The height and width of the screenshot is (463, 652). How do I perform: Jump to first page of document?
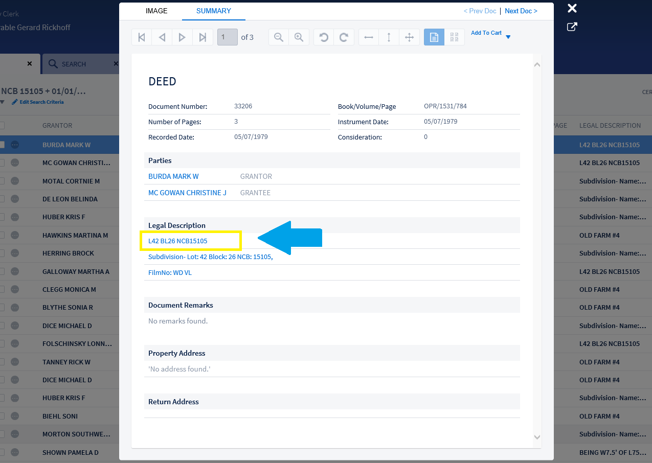(x=142, y=37)
